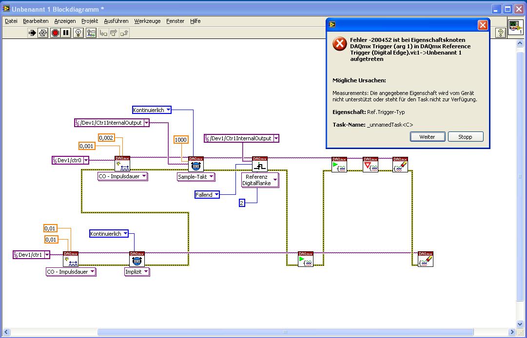
Task: Open the Bearbeiten menu
Action: pos(36,21)
